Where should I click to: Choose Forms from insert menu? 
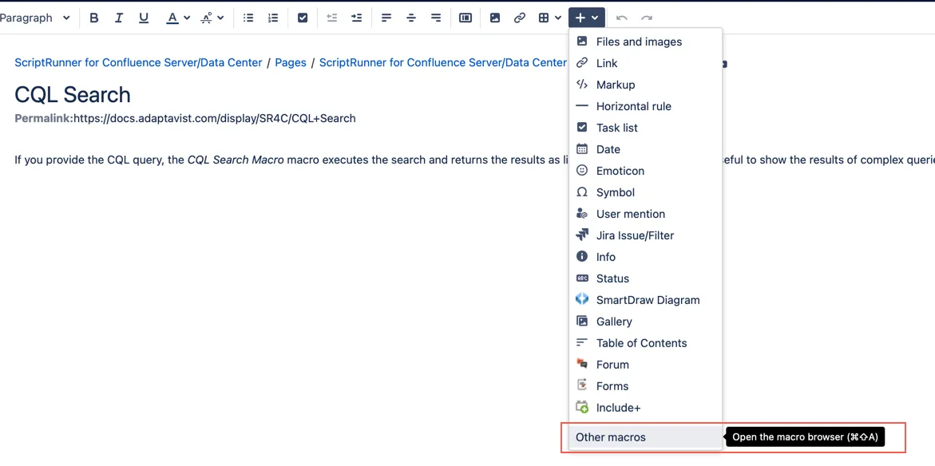point(646,385)
